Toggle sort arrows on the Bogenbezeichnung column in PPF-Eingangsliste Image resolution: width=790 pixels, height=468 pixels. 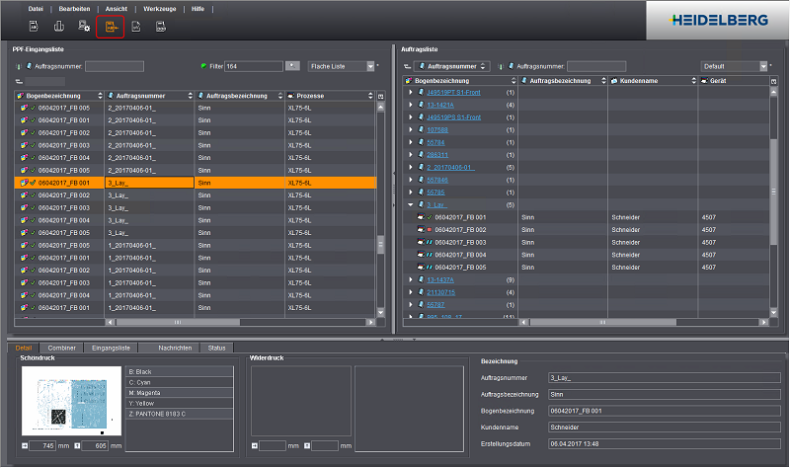[100, 96]
